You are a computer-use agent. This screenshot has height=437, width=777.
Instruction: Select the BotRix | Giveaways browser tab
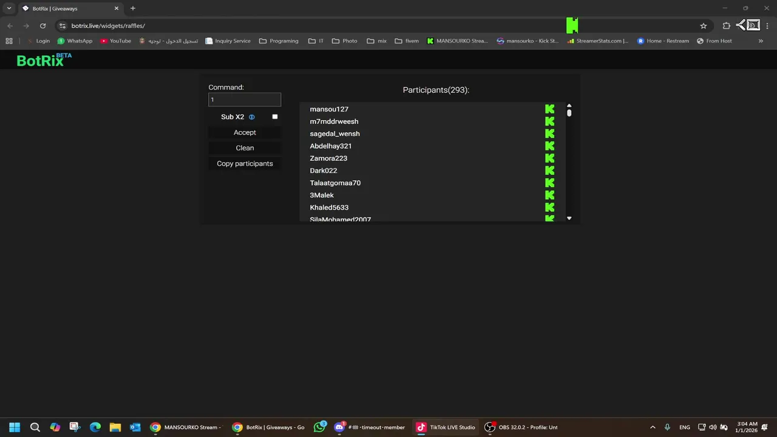[70, 8]
